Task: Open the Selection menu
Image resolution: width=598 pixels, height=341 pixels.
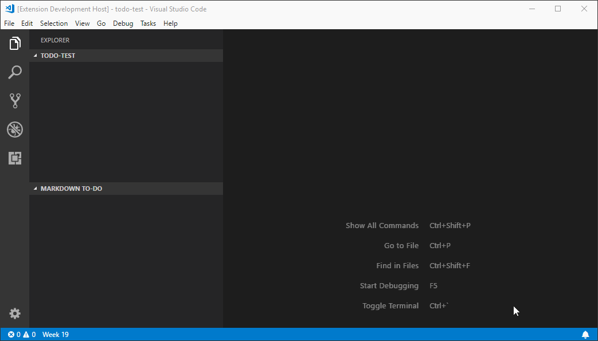Action: (x=54, y=23)
